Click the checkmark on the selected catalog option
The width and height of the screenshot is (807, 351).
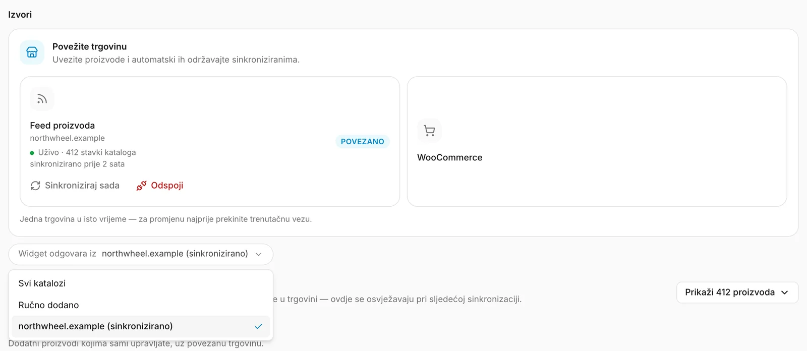[258, 326]
